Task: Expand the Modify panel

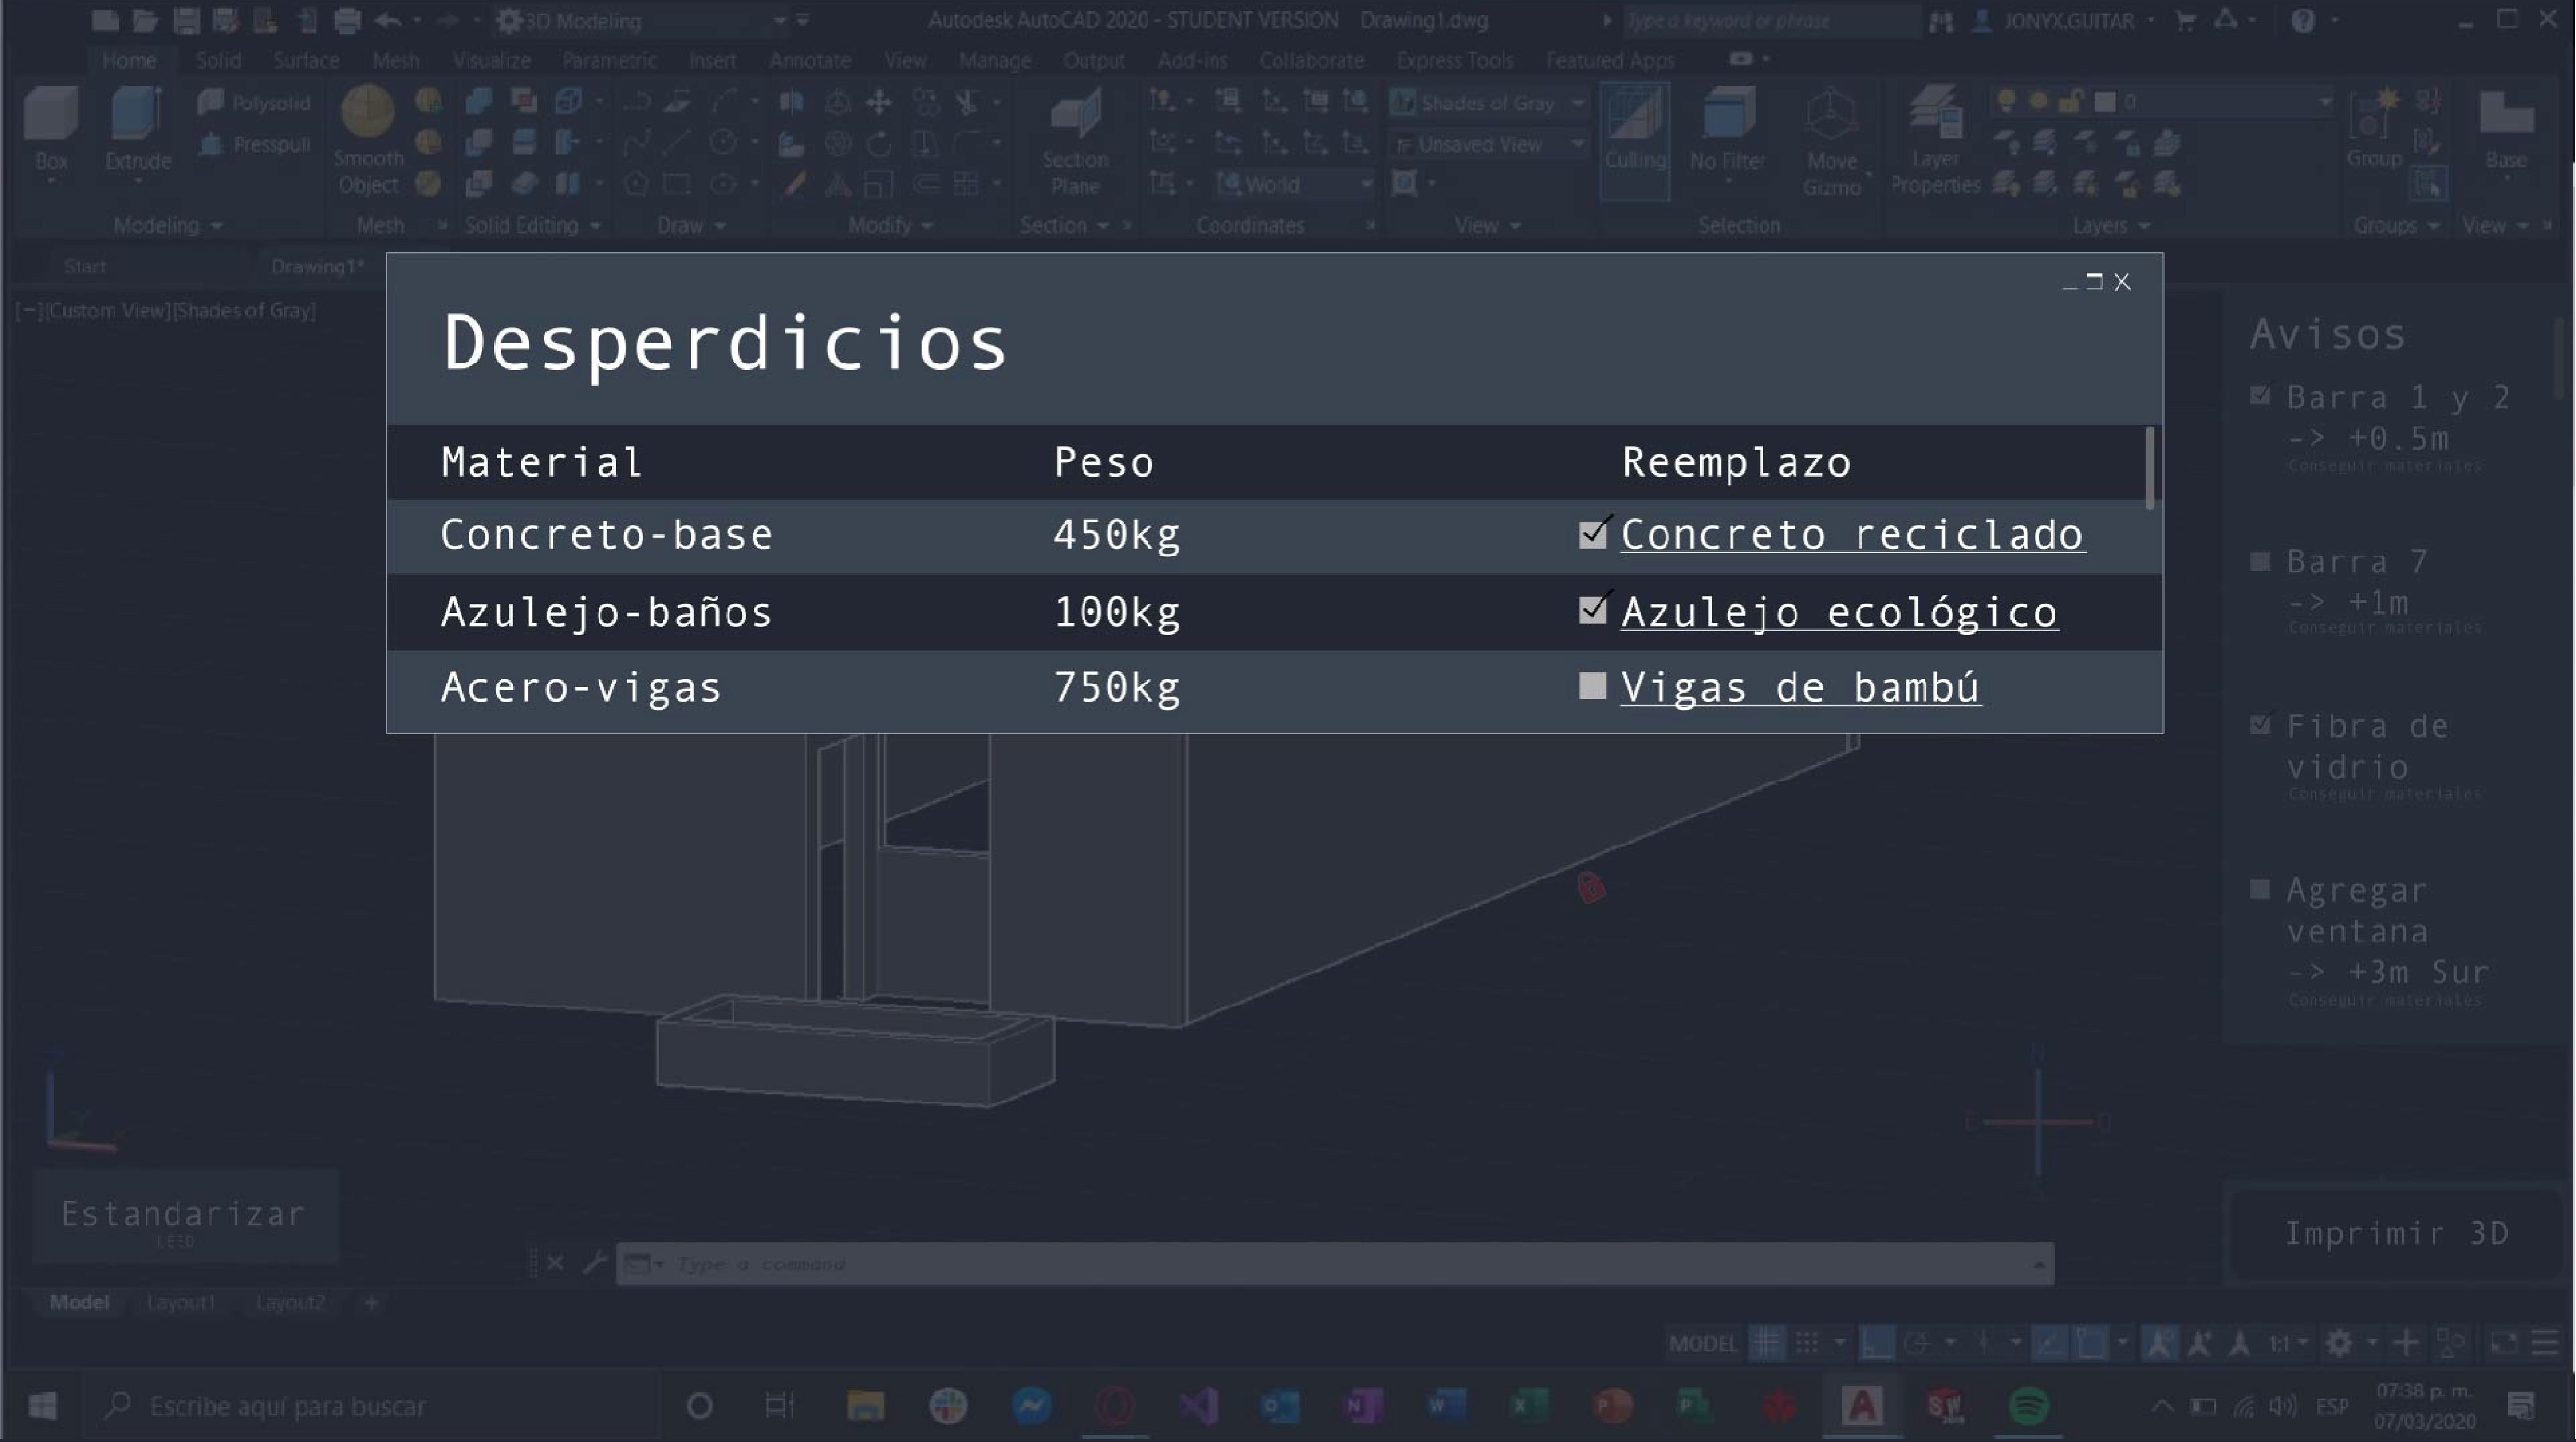Action: coord(890,226)
